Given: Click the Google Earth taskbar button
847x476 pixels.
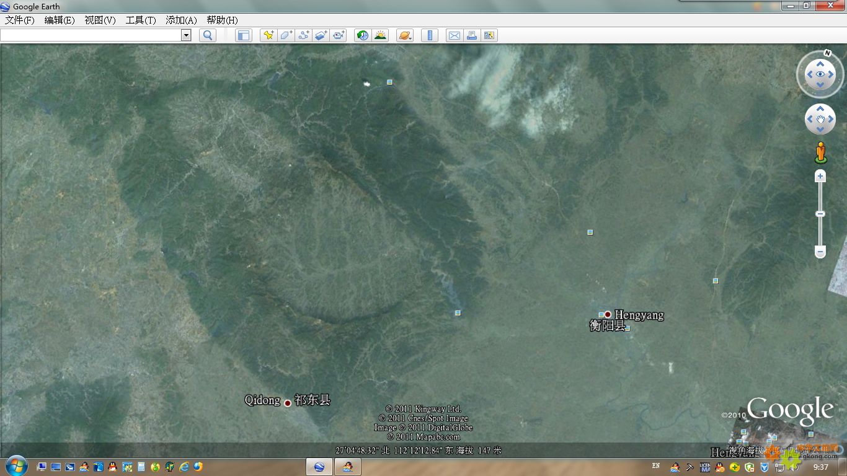Looking at the screenshot, I should click(319, 467).
